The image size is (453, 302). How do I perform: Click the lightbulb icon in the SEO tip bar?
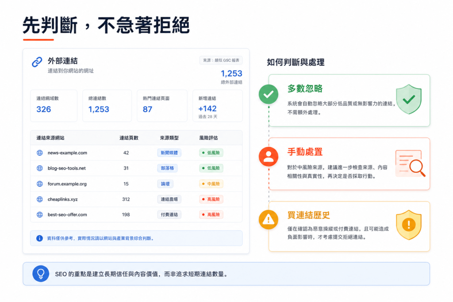[41, 273]
